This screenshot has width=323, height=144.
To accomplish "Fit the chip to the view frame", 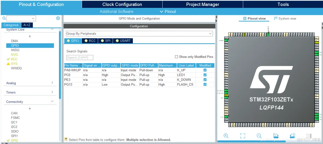I will tap(243, 136).
